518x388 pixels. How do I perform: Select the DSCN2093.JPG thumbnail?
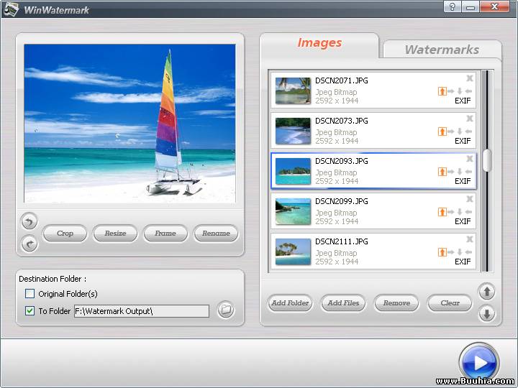pos(293,171)
